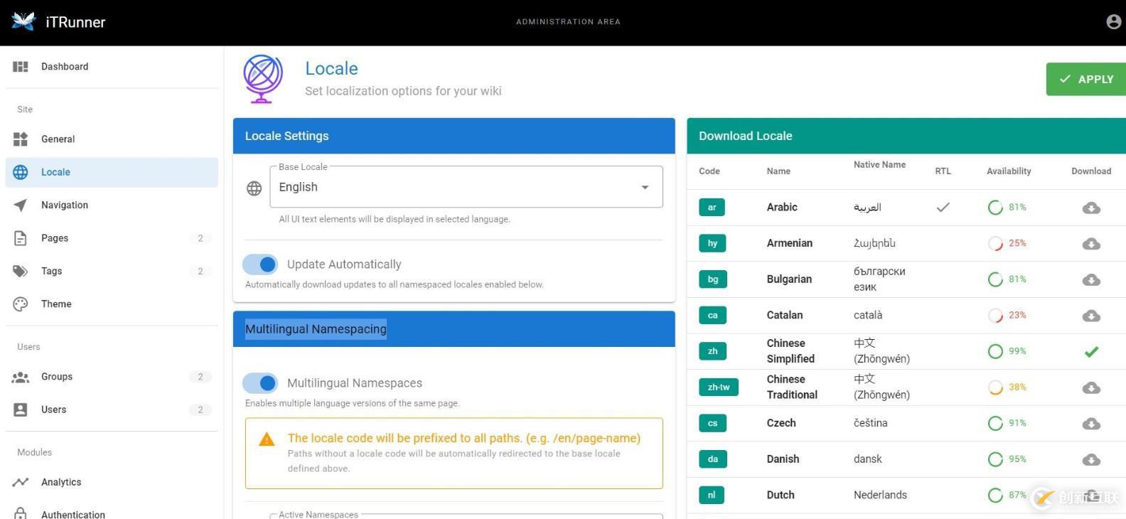
Task: Click the iTRunner butterfly logo
Action: point(23,21)
